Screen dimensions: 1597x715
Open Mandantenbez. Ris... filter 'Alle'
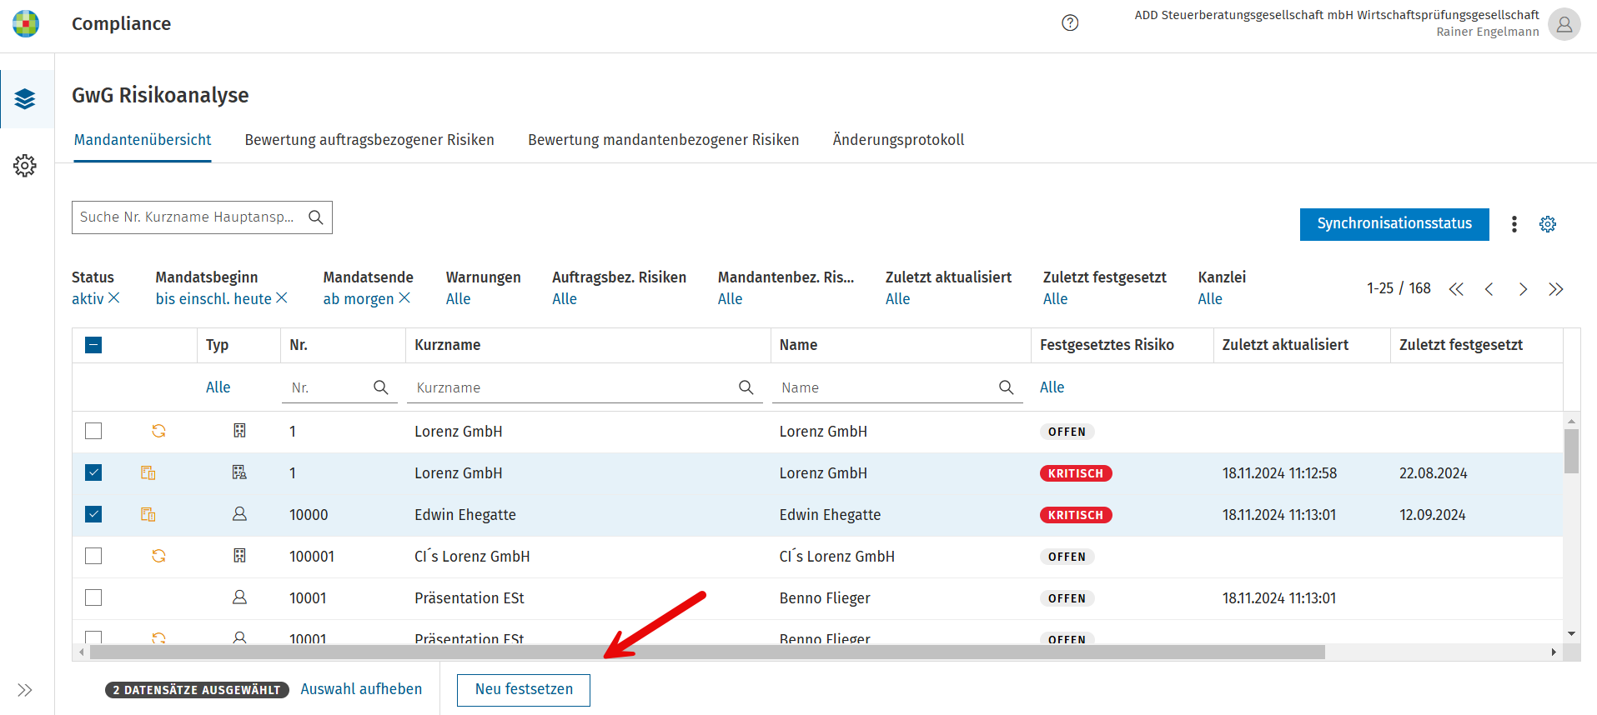(731, 299)
